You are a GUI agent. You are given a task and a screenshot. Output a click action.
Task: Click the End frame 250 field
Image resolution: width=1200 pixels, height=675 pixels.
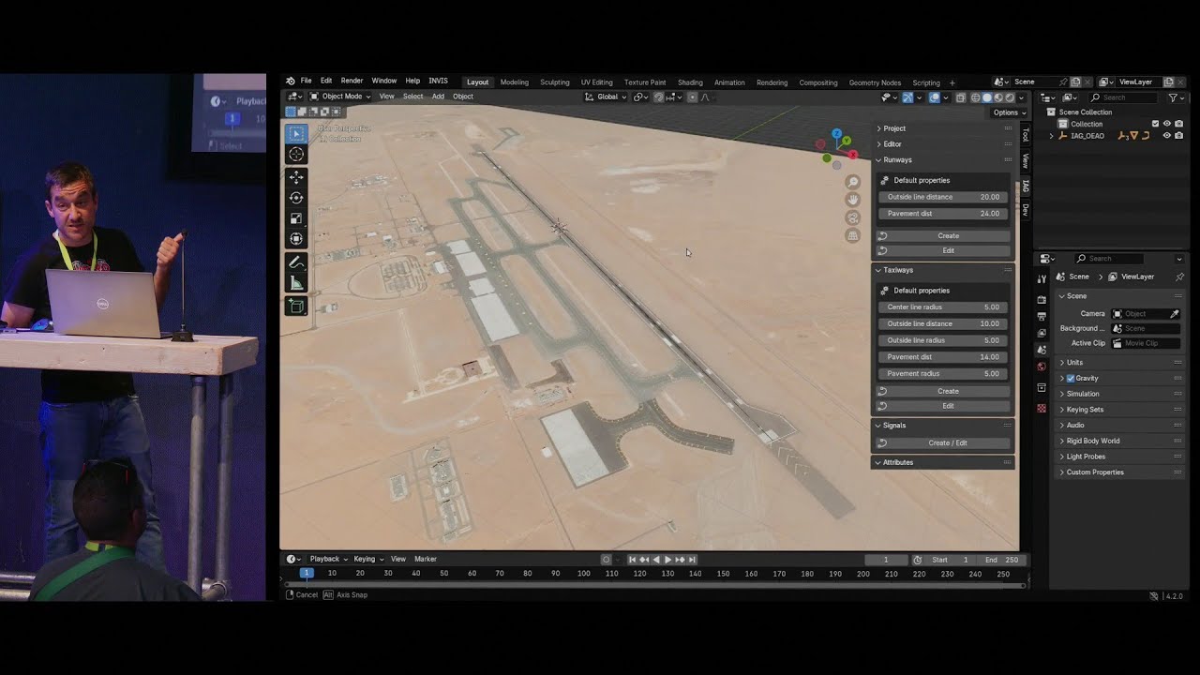1002,560
